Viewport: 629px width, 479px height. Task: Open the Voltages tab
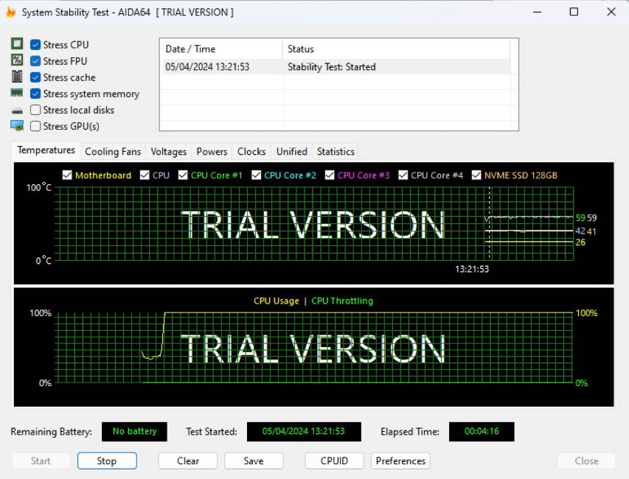(168, 152)
